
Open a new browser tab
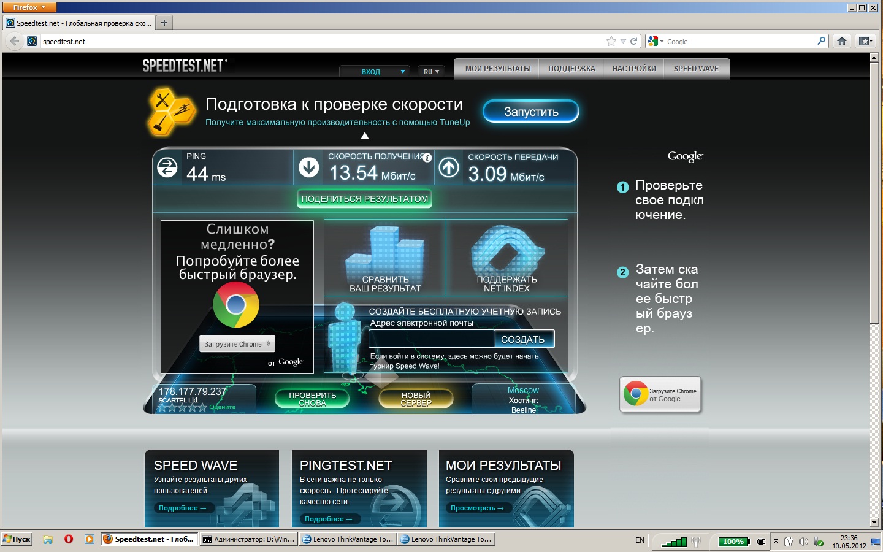164,23
